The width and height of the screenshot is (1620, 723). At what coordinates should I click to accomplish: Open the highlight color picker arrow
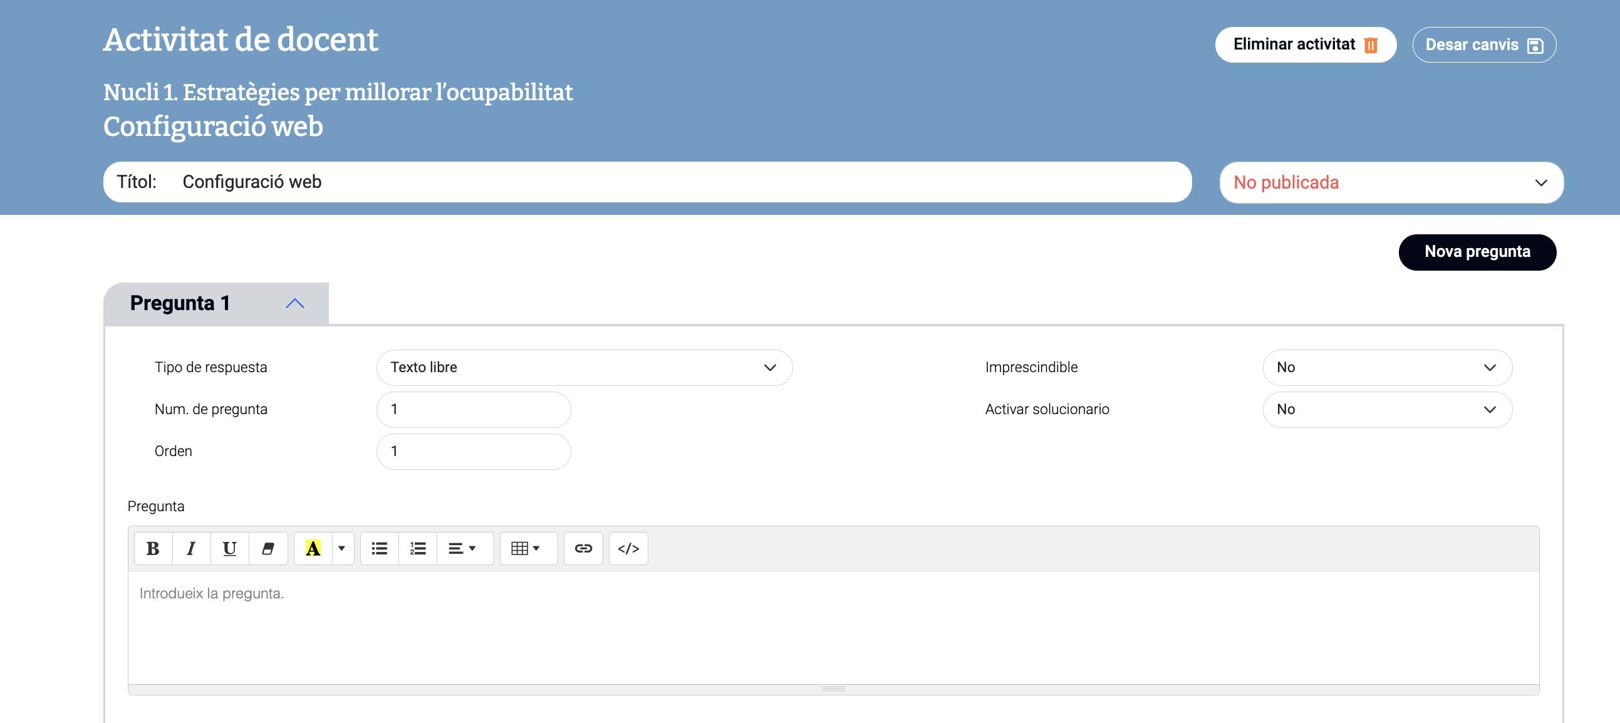[x=341, y=548]
